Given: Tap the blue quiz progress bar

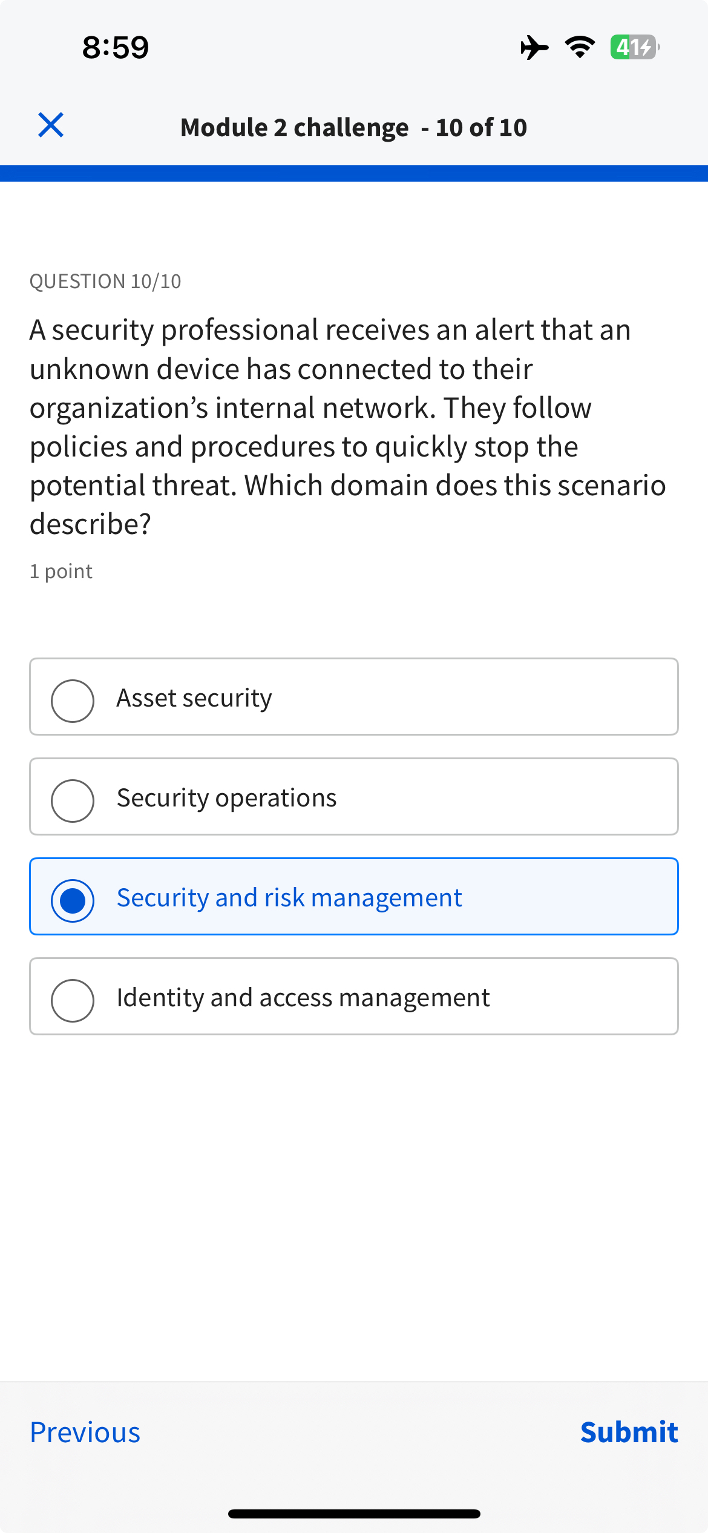Looking at the screenshot, I should coord(354,174).
